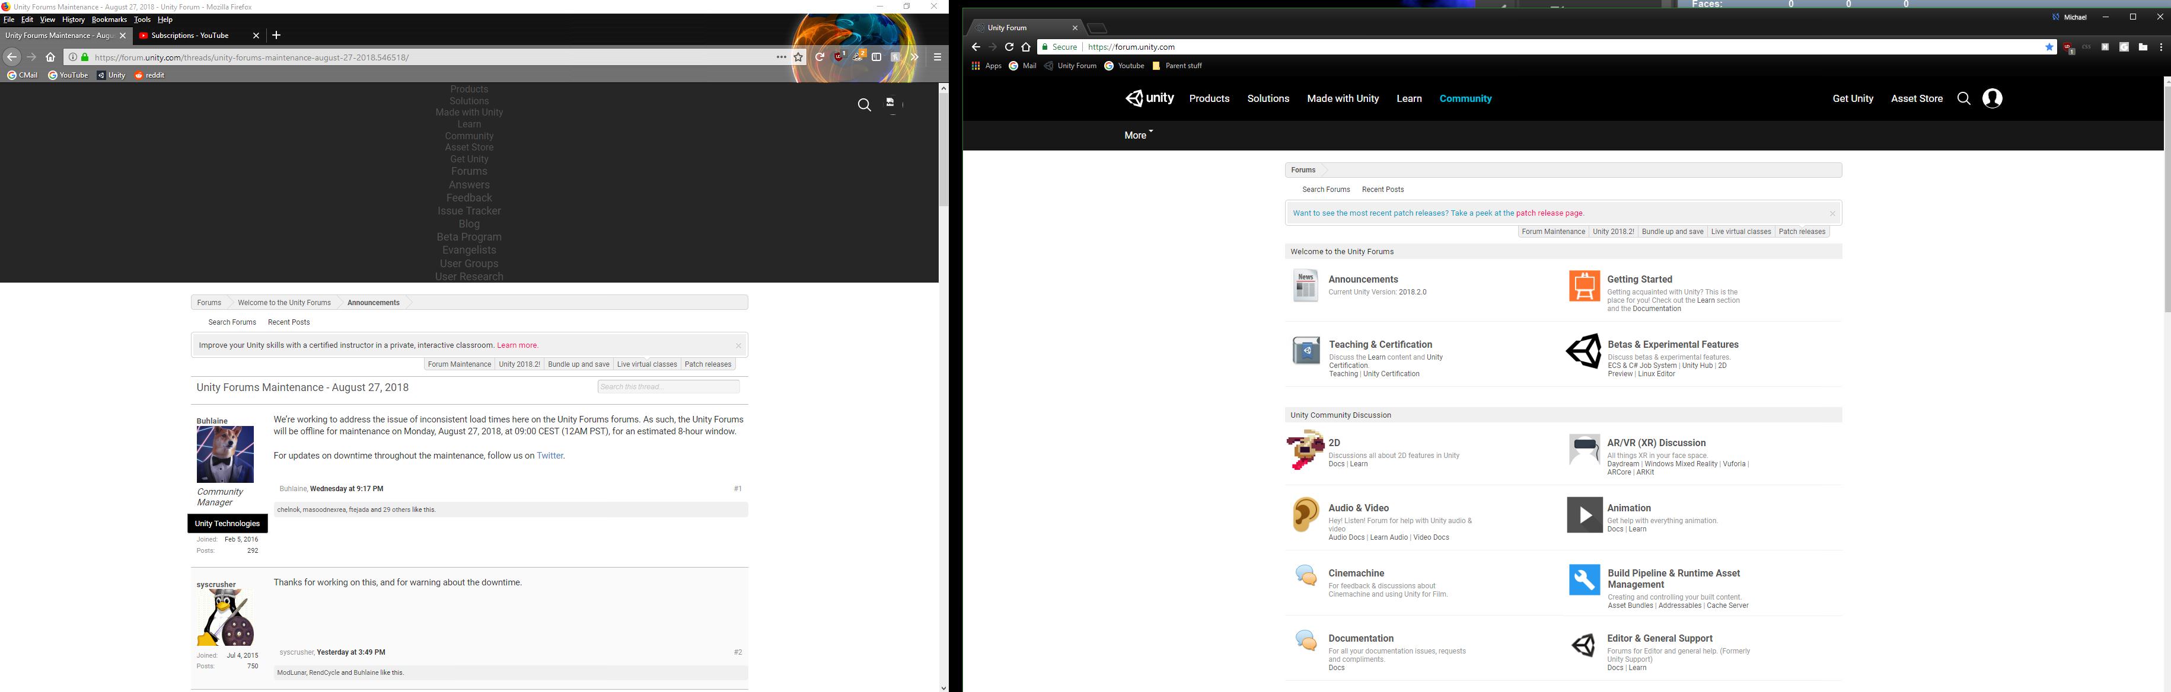The image size is (2171, 692).
Task: Click the Search this thread field
Action: (668, 386)
